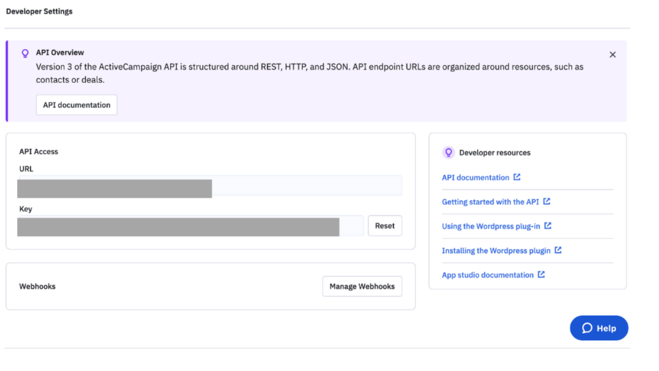Click the lightbulb icon beside API Overview

click(x=25, y=53)
